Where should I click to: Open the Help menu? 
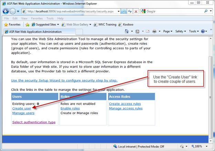60,18
